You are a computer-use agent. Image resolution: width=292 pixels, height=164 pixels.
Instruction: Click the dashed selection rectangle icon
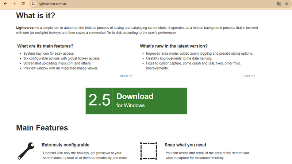(149, 151)
